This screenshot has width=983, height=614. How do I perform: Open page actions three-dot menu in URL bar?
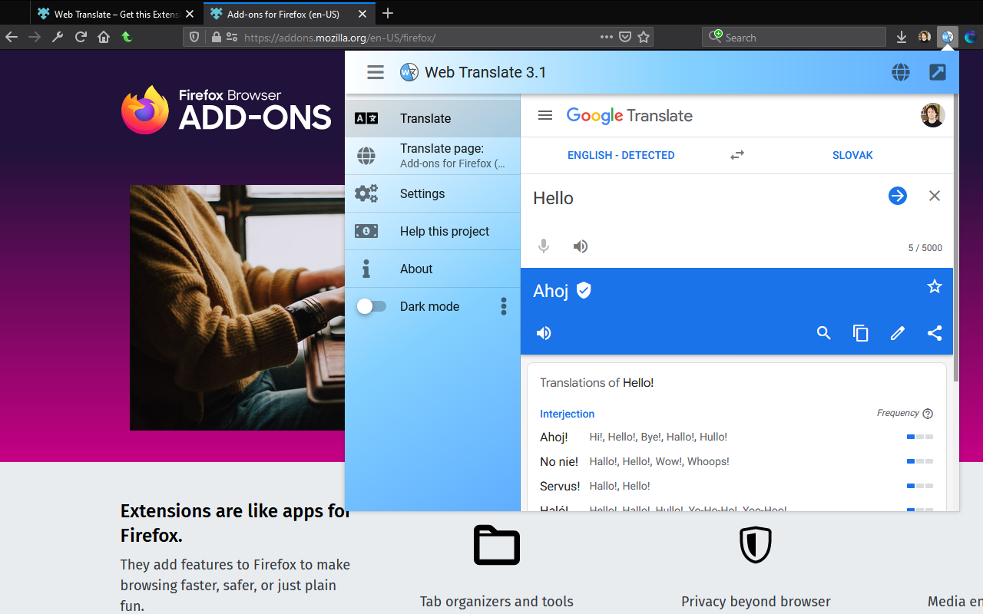(x=607, y=37)
